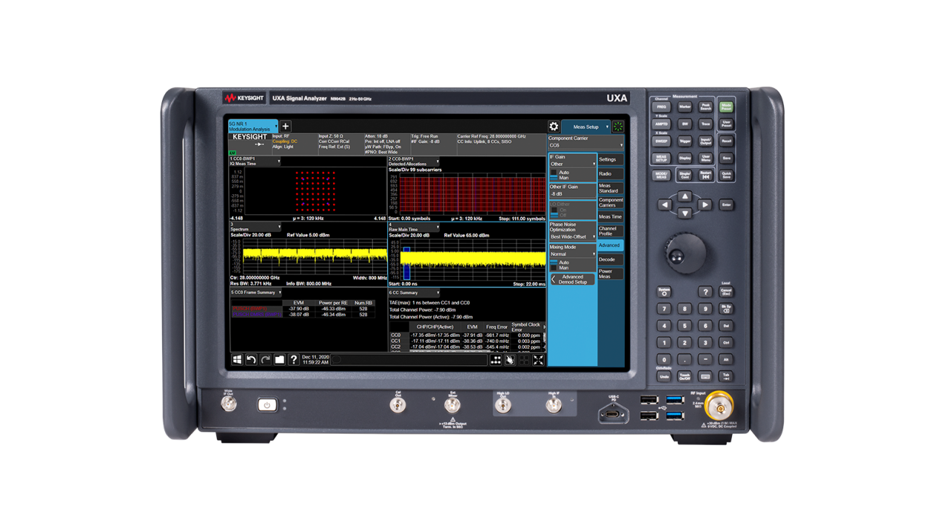The width and height of the screenshot is (943, 531).
Task: Click the Other IF Gain value field
Action: (x=571, y=194)
